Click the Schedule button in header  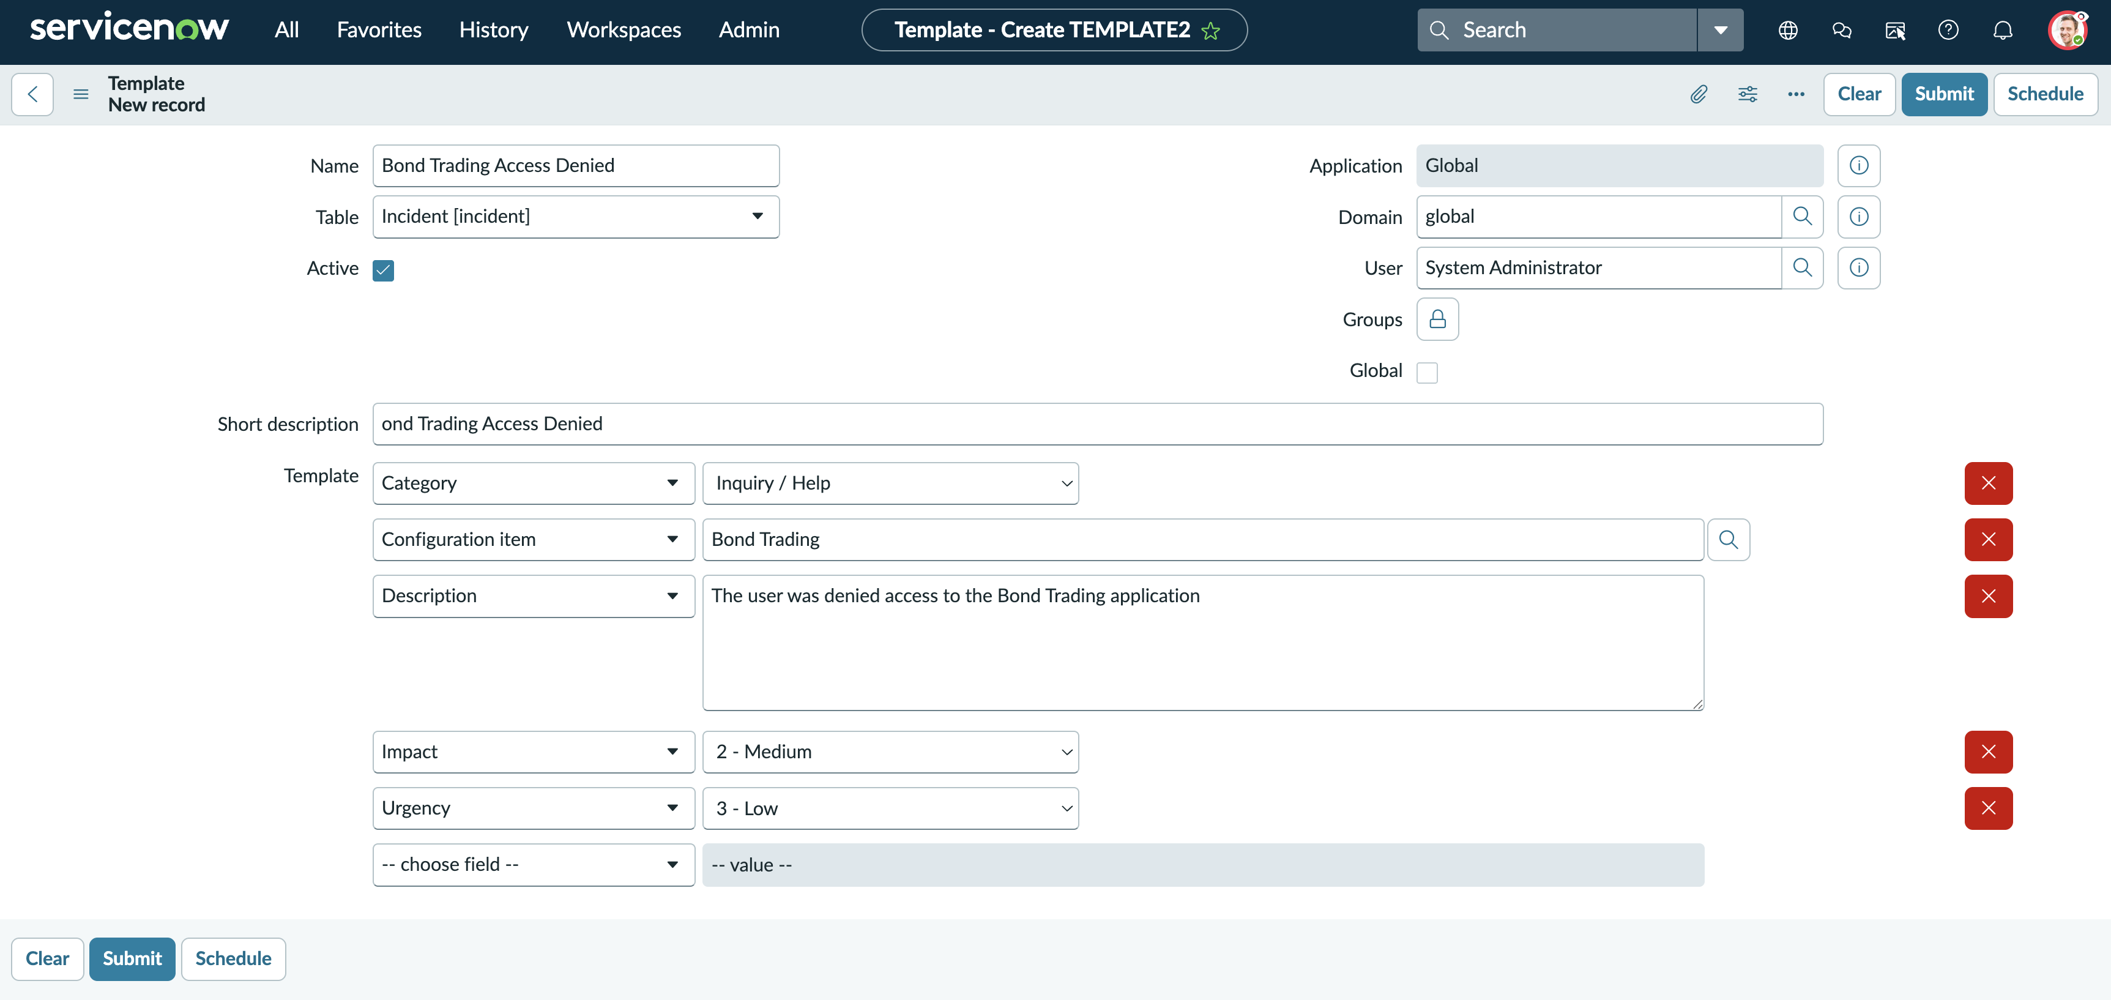tap(2045, 94)
